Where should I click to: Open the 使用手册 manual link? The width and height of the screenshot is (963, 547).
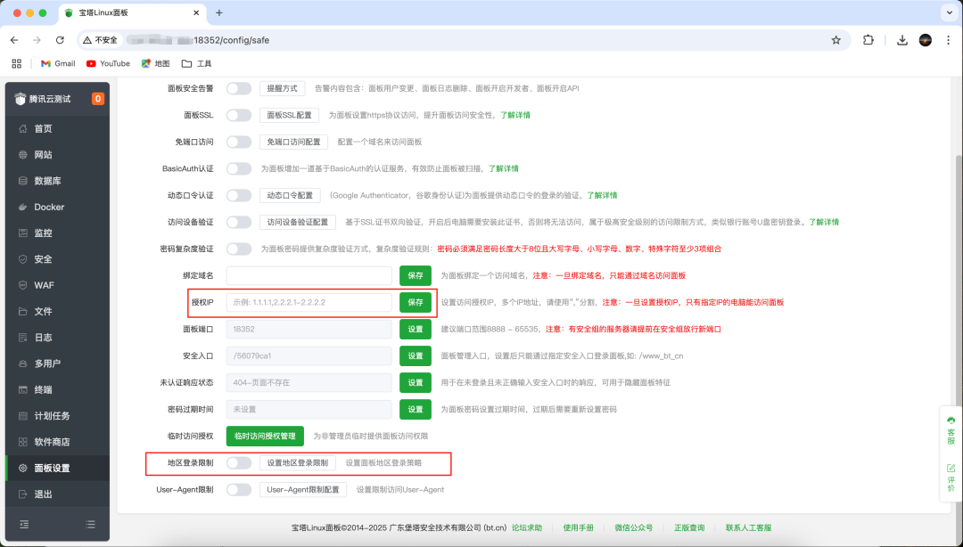click(577, 527)
